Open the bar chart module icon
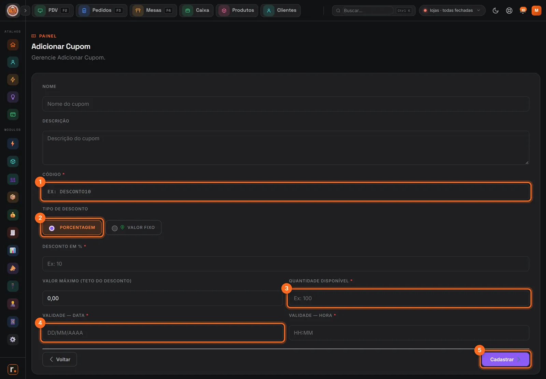The height and width of the screenshot is (379, 546). (13, 251)
